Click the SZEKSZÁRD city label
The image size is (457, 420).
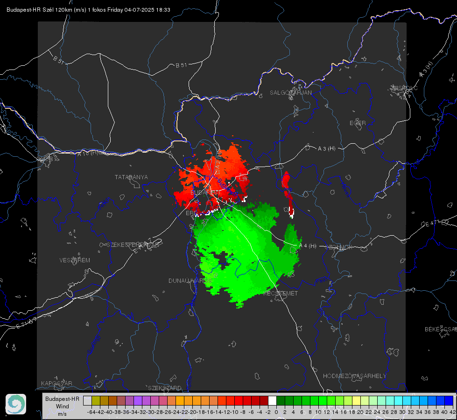tap(165, 388)
